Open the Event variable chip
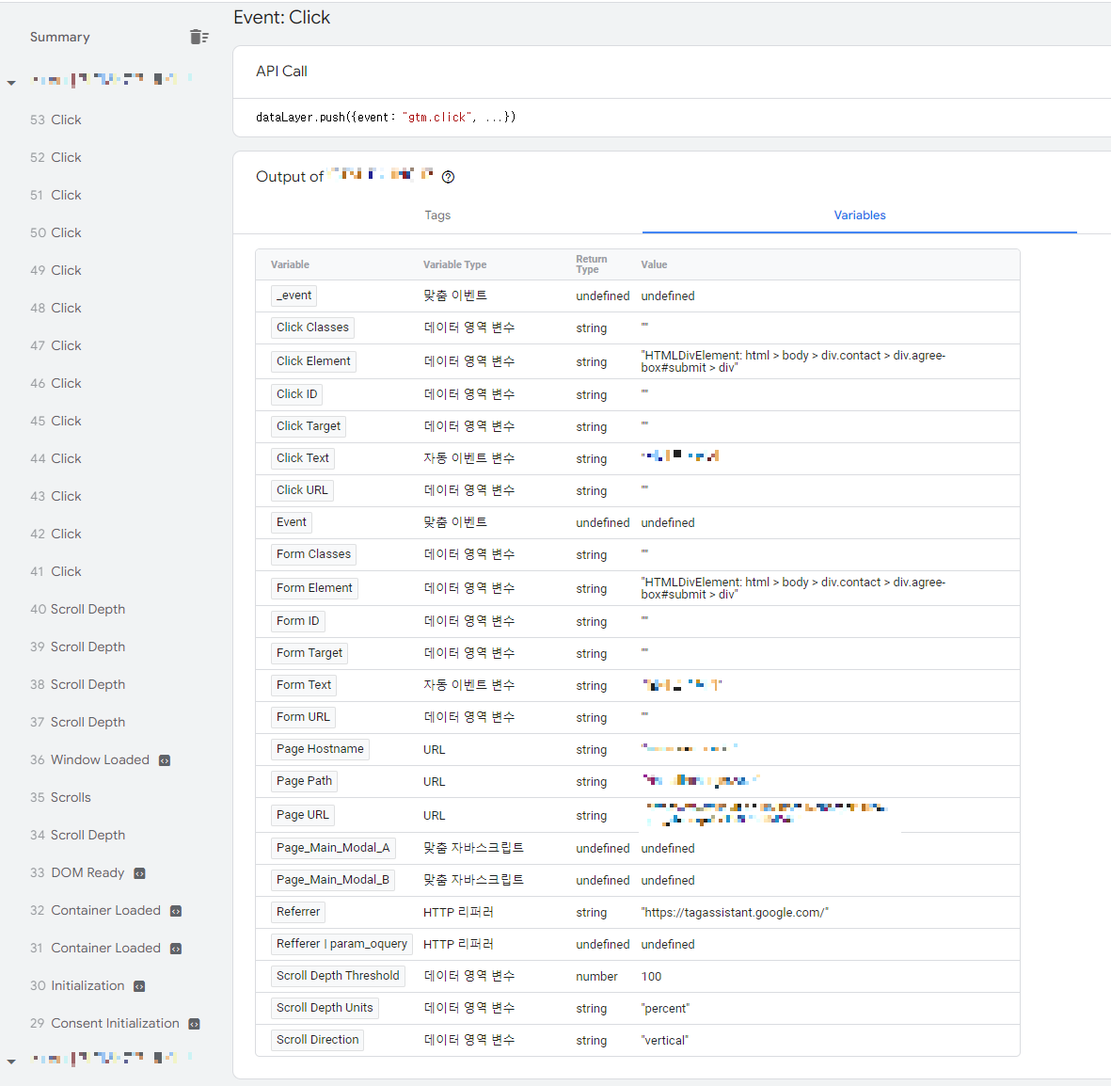The height and width of the screenshot is (1086, 1111). pos(292,522)
